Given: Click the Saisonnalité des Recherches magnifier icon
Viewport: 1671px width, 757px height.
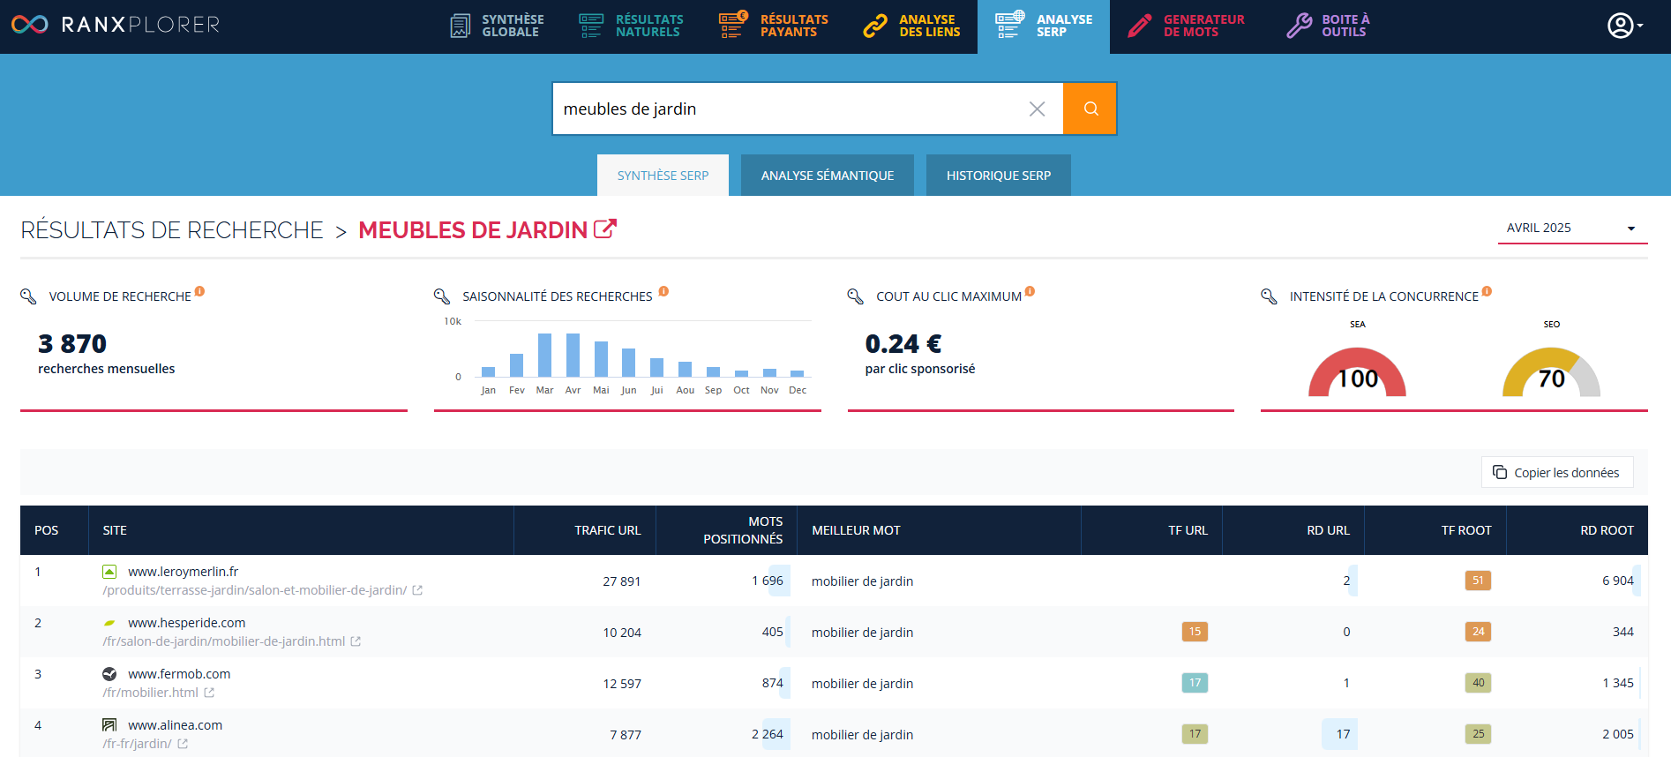Looking at the screenshot, I should pyautogui.click(x=442, y=296).
